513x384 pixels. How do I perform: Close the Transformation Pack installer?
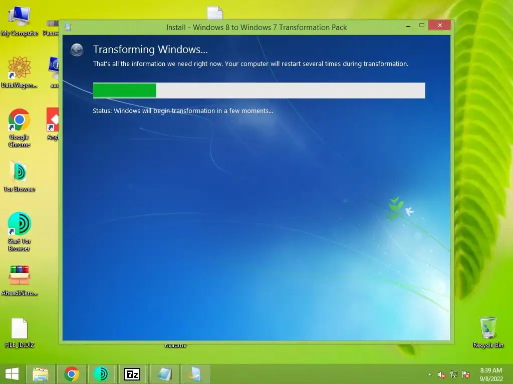[x=440, y=25]
